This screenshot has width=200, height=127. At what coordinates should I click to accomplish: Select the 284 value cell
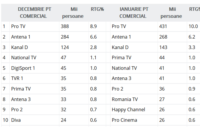tap(65, 37)
